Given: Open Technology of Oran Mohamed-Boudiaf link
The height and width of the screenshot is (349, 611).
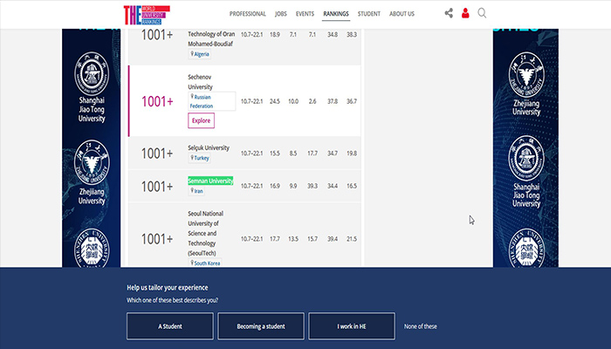Looking at the screenshot, I should coord(211,39).
